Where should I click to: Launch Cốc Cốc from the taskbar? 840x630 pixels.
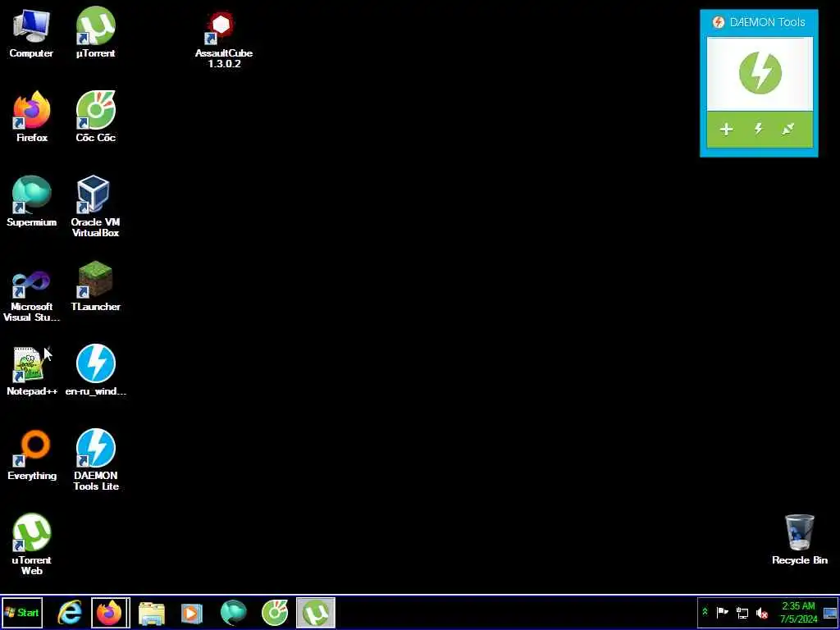[x=274, y=613]
